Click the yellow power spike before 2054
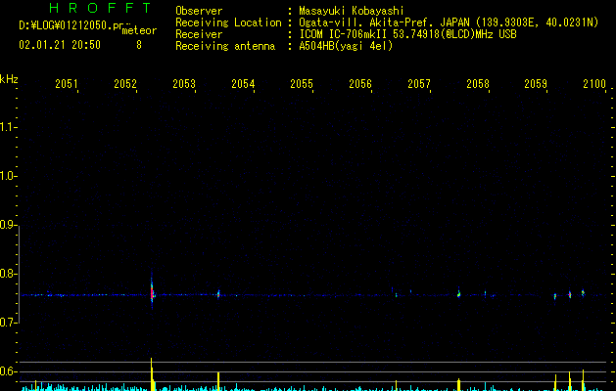Viewport: 616px width, 391px height. click(218, 381)
